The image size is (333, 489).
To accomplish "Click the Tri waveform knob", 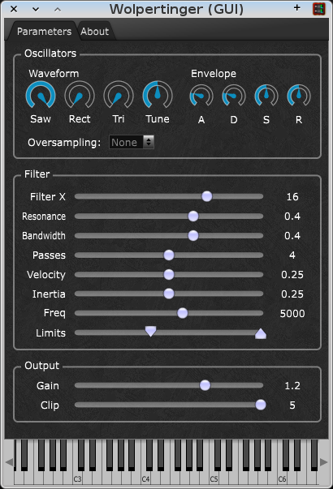I will click(x=119, y=96).
